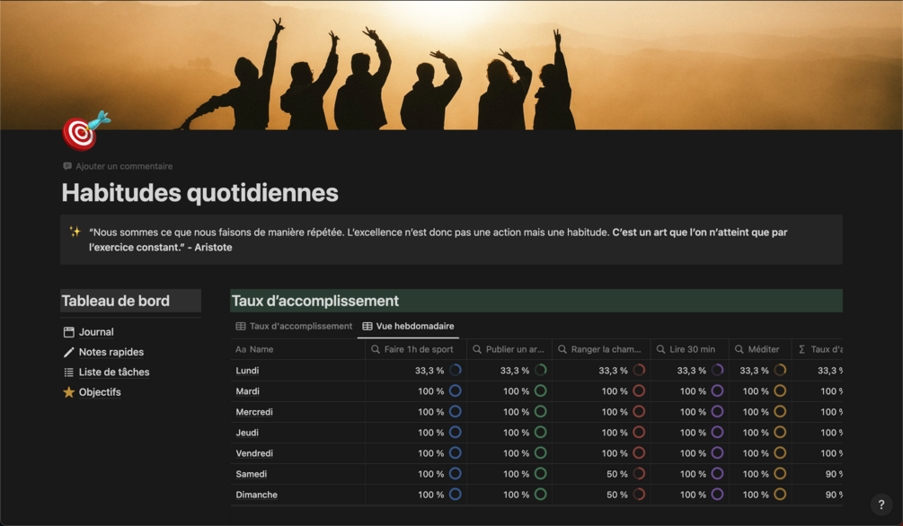903x526 pixels.
Task: Click the Aristote quote callout text
Action: [x=438, y=240]
